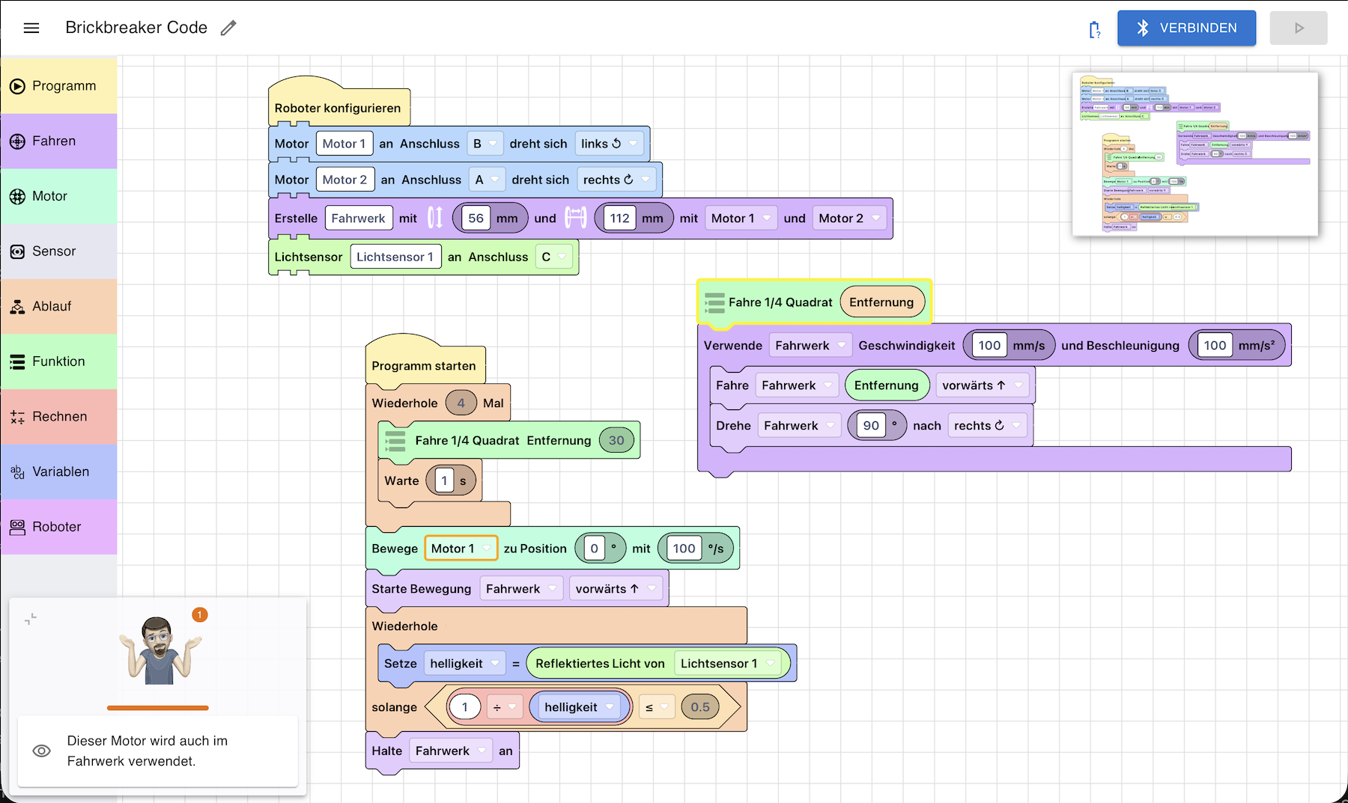Screen dimensions: 1348x803
Task: Open the Fahren block category
Action: [58, 141]
